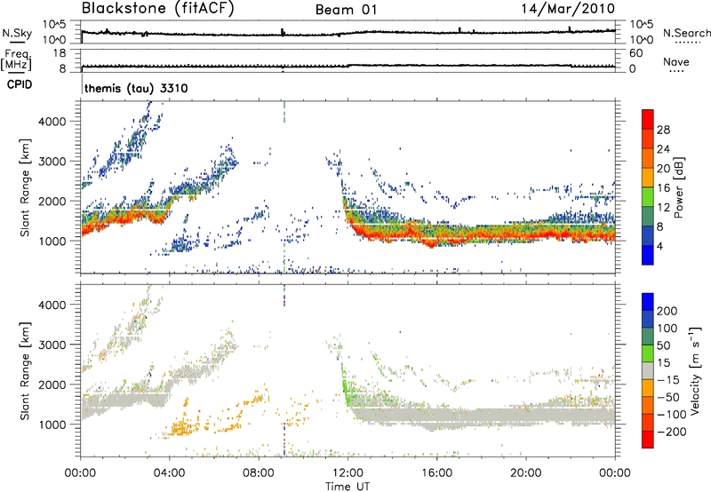Click the 'Freq. [MHz]' axis label
711x492 pixels.
[16, 60]
